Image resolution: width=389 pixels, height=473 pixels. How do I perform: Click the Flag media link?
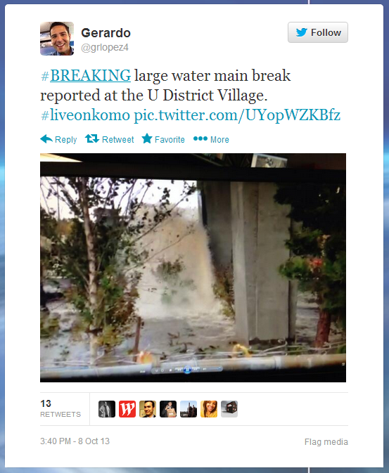point(326,442)
